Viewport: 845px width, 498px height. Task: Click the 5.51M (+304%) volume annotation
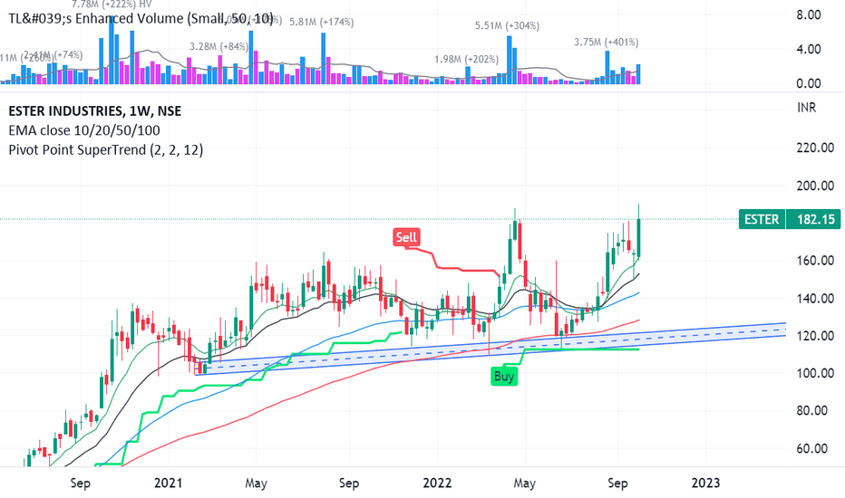(x=507, y=26)
